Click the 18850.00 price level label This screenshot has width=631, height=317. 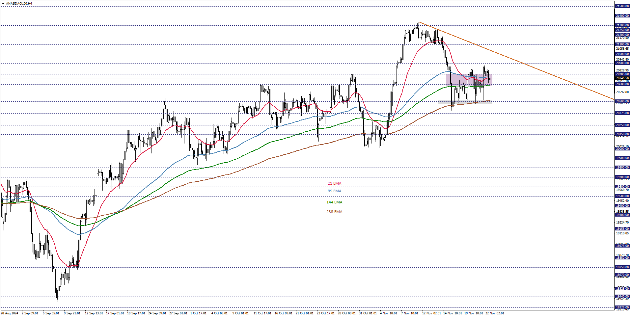click(x=622, y=258)
